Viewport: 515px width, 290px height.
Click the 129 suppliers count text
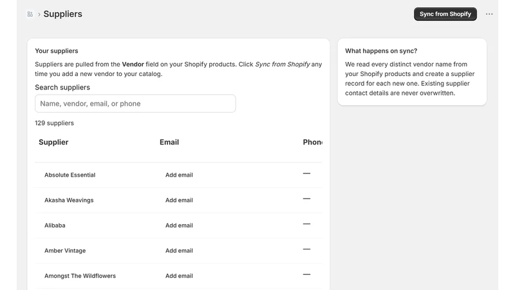click(55, 123)
